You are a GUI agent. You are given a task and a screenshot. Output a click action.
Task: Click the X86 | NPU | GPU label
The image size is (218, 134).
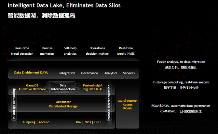click(88, 122)
